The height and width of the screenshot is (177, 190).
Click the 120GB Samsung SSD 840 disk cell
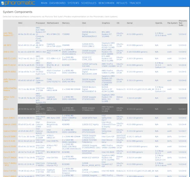click(x=89, y=65)
